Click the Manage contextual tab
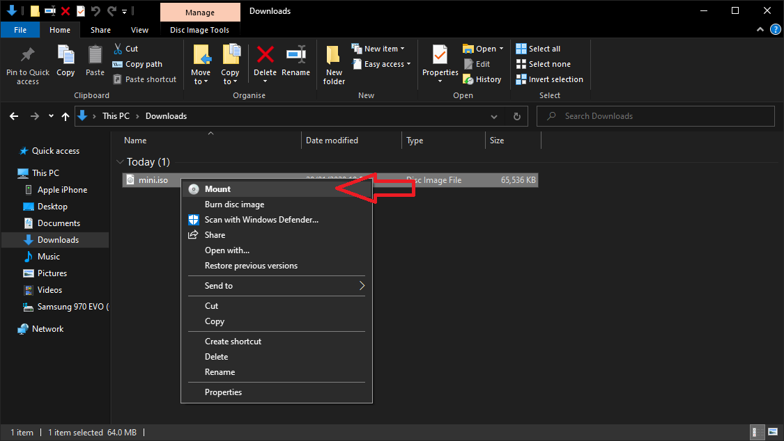 click(x=200, y=13)
